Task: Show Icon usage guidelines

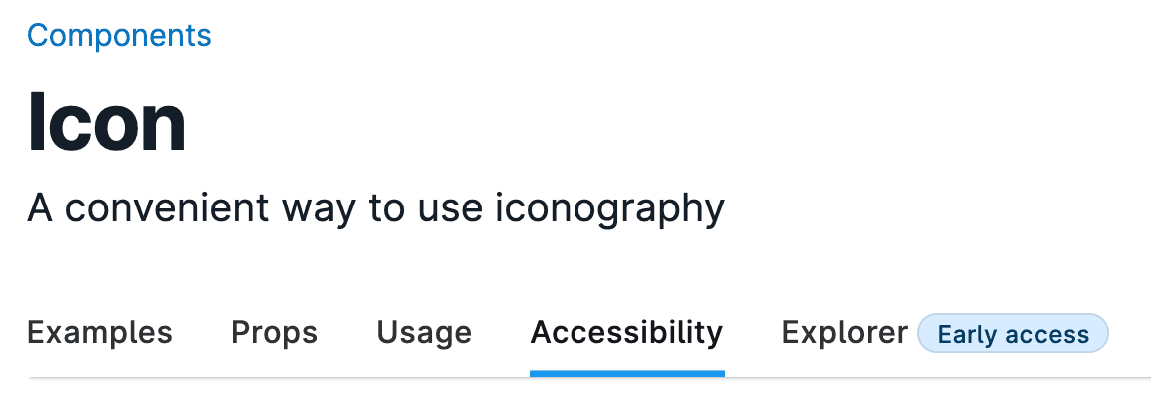Action: point(424,332)
